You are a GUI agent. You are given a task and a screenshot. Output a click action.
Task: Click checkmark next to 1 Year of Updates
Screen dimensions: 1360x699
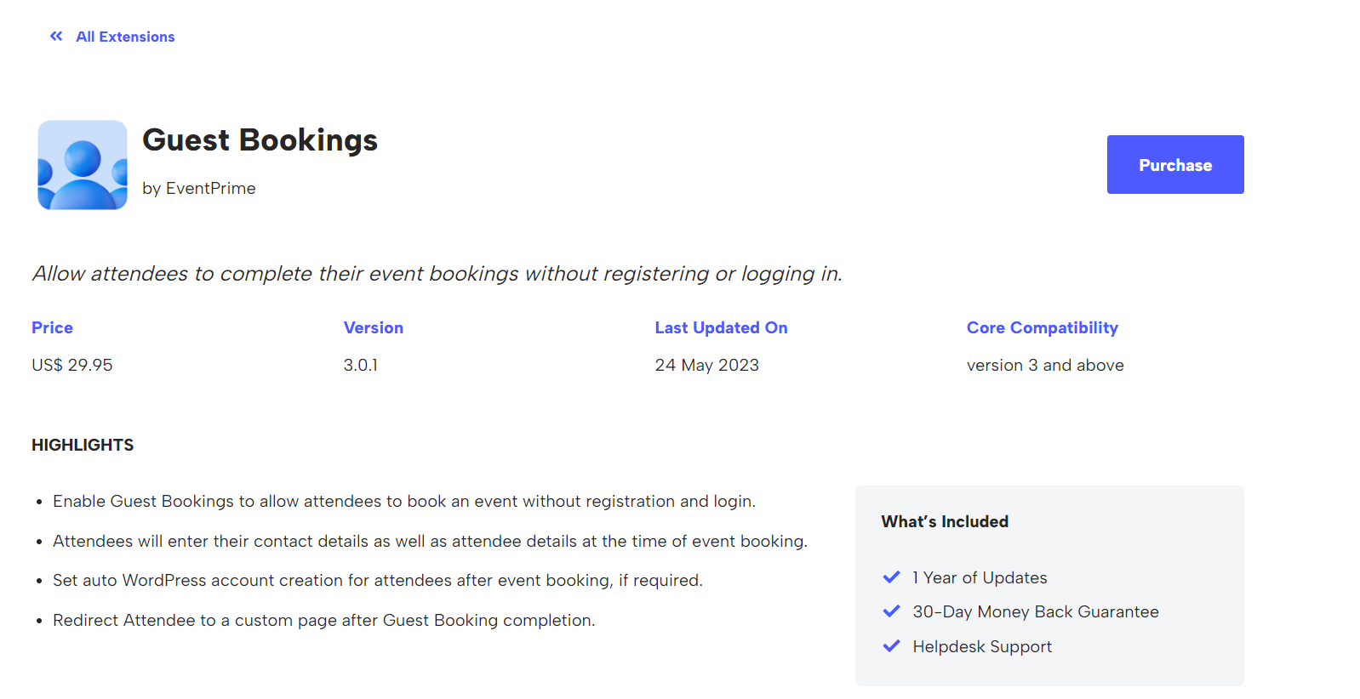pos(891,577)
